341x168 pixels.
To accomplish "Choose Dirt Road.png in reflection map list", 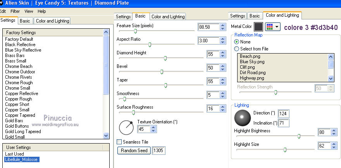I will point(253,73).
